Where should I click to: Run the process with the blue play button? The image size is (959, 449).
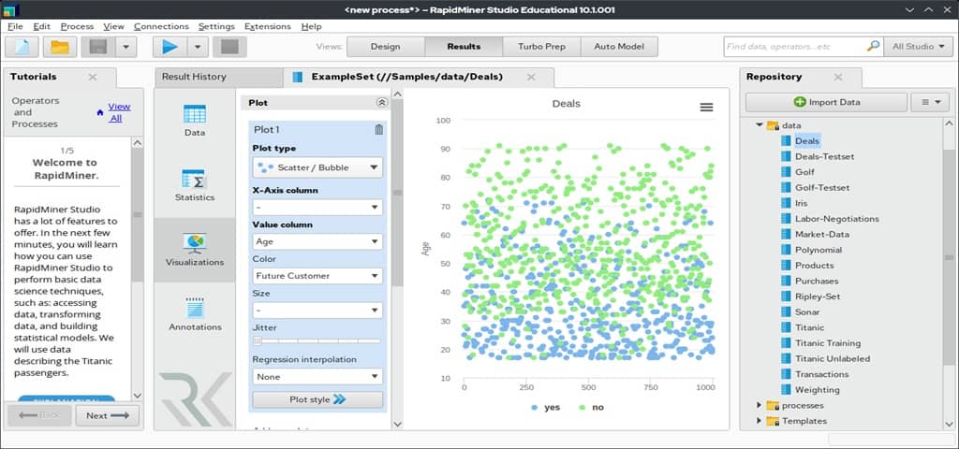coord(170,47)
